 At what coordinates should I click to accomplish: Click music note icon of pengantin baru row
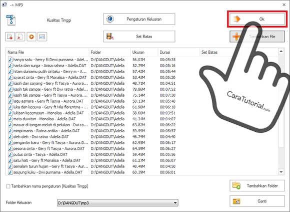[10, 143]
